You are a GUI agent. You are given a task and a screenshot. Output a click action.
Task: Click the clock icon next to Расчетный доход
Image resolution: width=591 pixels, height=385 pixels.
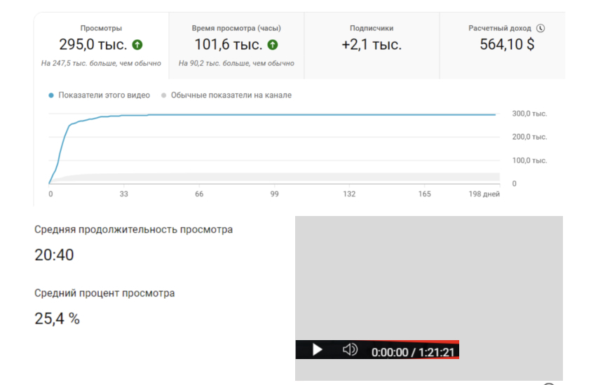[541, 28]
